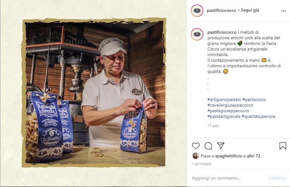The width and height of the screenshot is (290, 187).
Task: Share post using paper plane icon
Action: point(221,146)
